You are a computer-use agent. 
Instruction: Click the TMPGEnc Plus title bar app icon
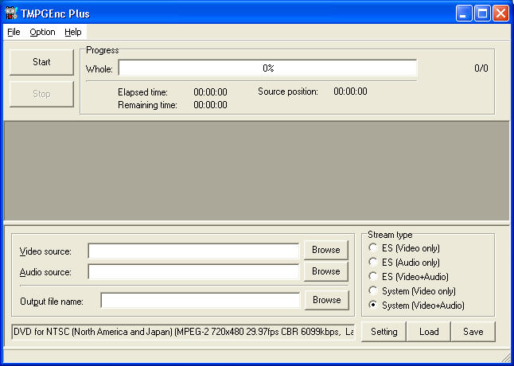click(11, 14)
